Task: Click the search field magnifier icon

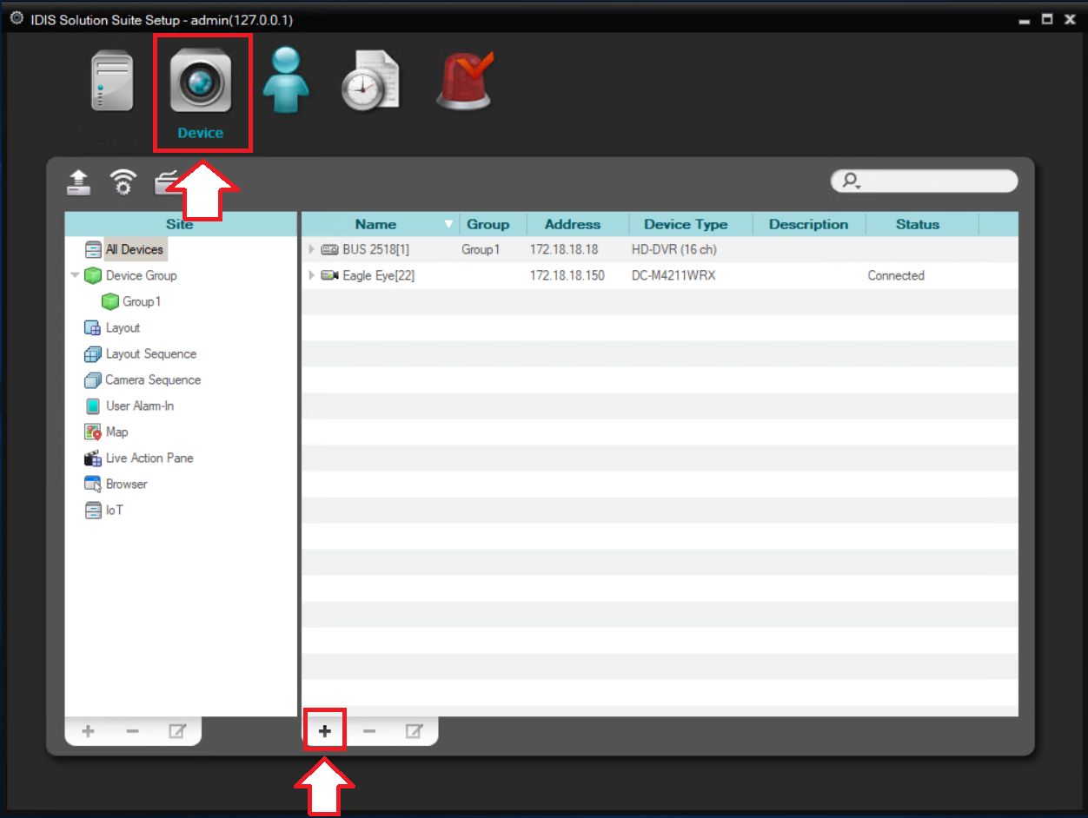Action: point(852,181)
